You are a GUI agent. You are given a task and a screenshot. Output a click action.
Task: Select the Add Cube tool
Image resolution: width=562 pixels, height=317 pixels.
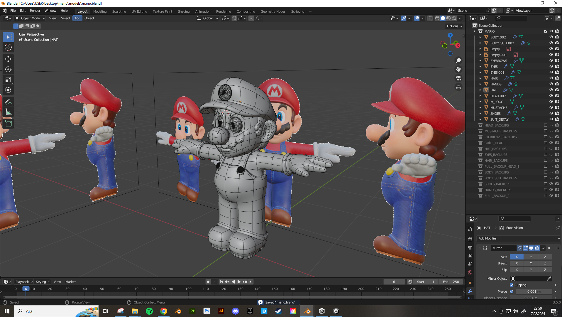pyautogui.click(x=8, y=124)
